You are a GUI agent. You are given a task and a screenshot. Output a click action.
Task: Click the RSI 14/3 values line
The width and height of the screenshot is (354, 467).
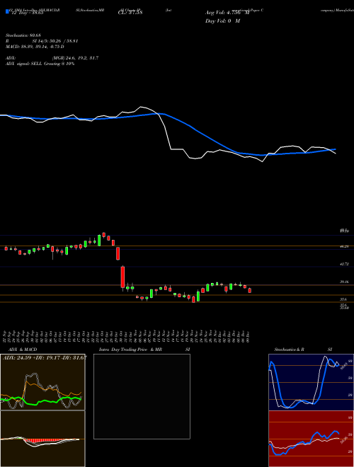coord(42,41)
